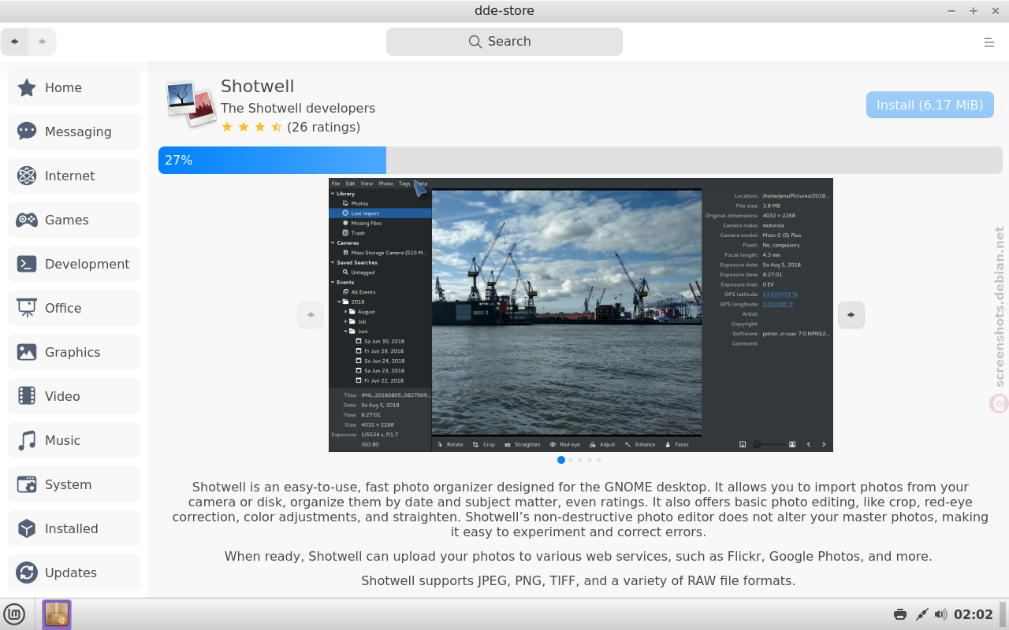Viewport: 1009px width, 630px height.
Task: Click the '(26 ratings)' text
Action: [324, 127]
